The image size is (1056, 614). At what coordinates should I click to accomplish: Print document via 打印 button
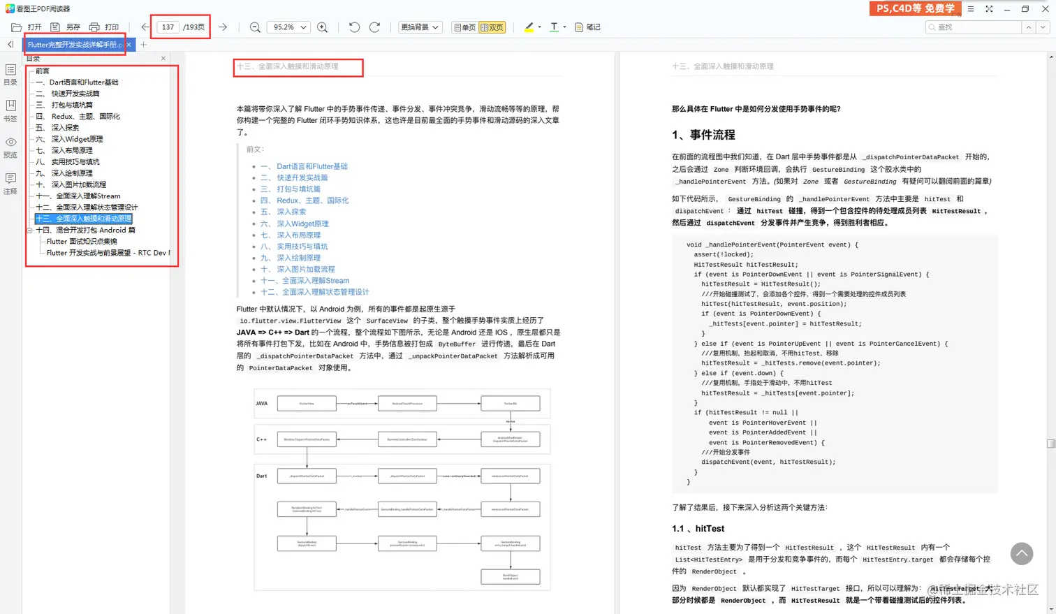point(104,27)
